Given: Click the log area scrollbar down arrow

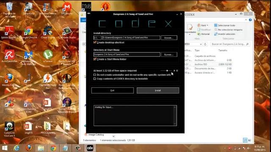Looking at the screenshot, I should 175,124.
